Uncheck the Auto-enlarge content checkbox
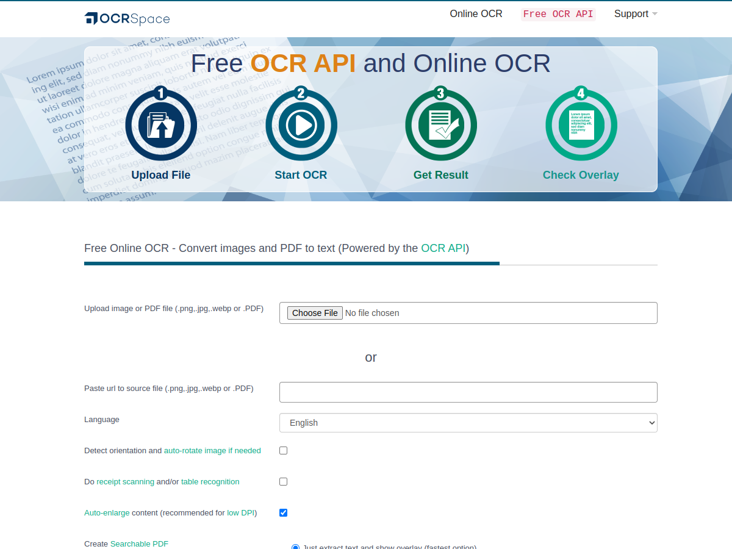 tap(284, 513)
